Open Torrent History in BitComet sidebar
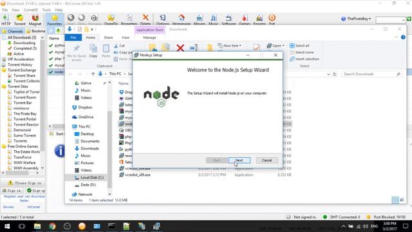This screenshot has width=412, height=232. pos(20,64)
